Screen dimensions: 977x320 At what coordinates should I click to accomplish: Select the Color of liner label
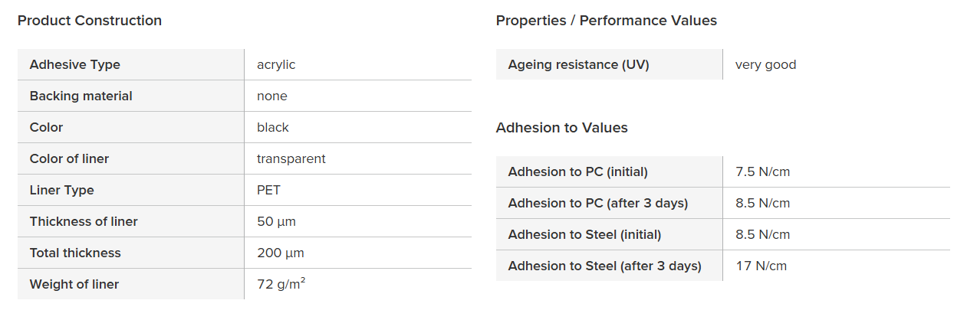[x=69, y=158]
